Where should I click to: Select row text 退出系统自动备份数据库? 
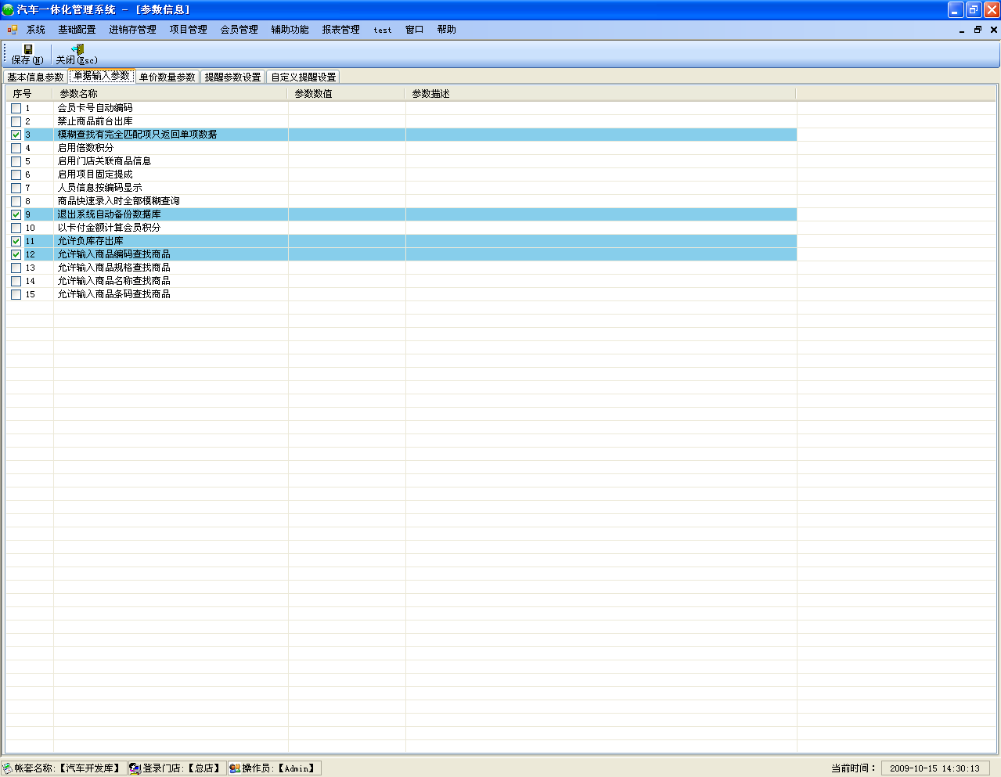point(109,214)
